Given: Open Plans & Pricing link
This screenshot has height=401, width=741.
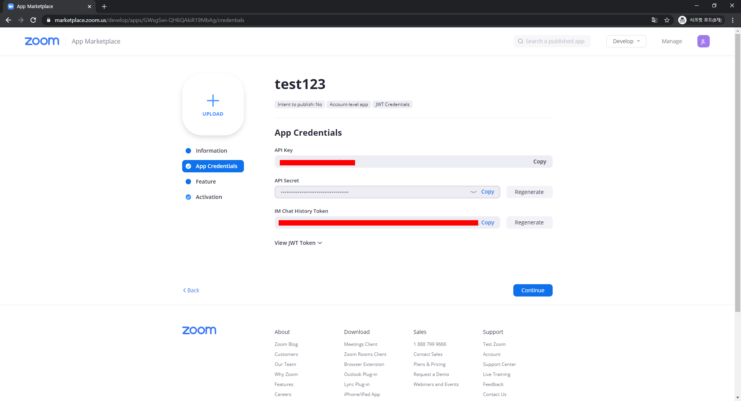Looking at the screenshot, I should [x=429, y=364].
